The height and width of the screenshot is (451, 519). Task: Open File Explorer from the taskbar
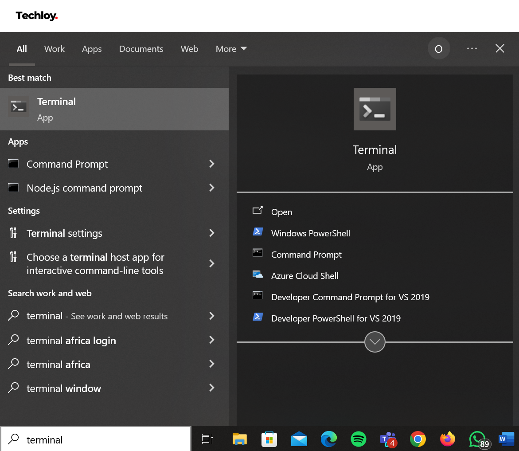pos(240,439)
